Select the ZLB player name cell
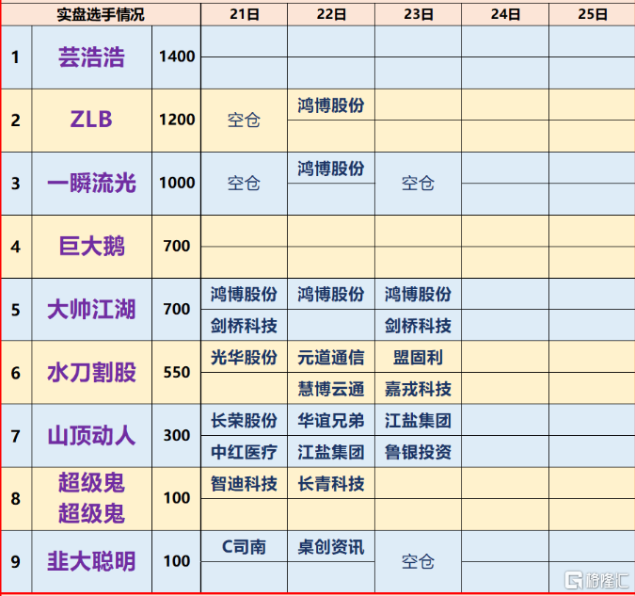This screenshot has width=635, height=596. click(91, 120)
